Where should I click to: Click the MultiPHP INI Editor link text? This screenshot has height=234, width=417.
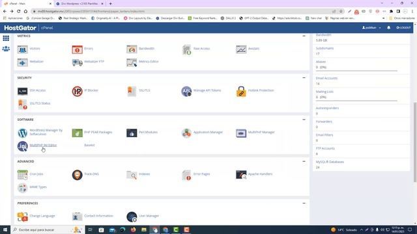43,145
